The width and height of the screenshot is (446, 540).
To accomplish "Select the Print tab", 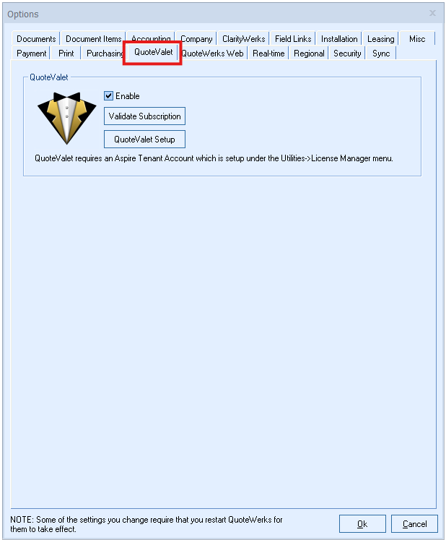I will pos(66,53).
